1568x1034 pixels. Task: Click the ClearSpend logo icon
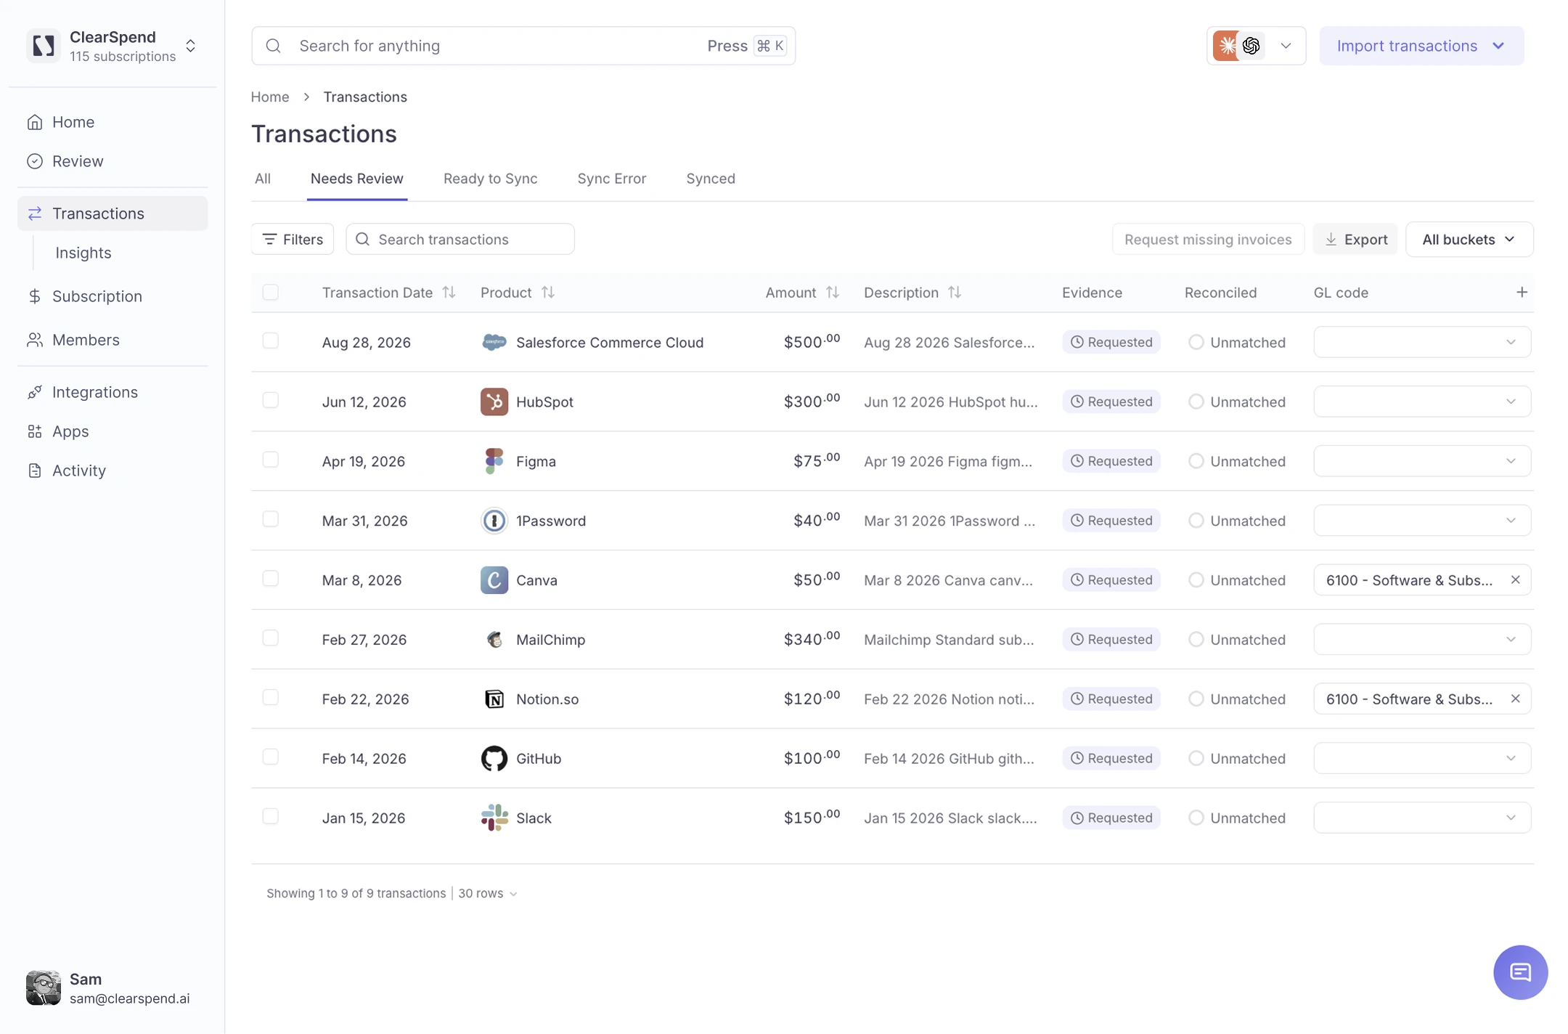coord(43,46)
